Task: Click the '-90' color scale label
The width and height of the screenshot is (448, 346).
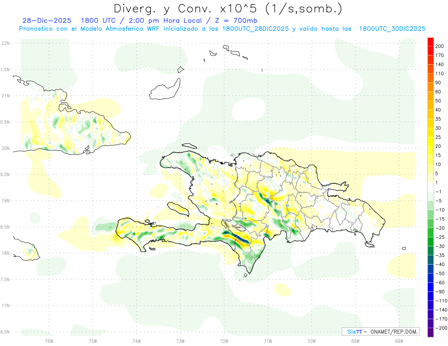Action: [441, 292]
